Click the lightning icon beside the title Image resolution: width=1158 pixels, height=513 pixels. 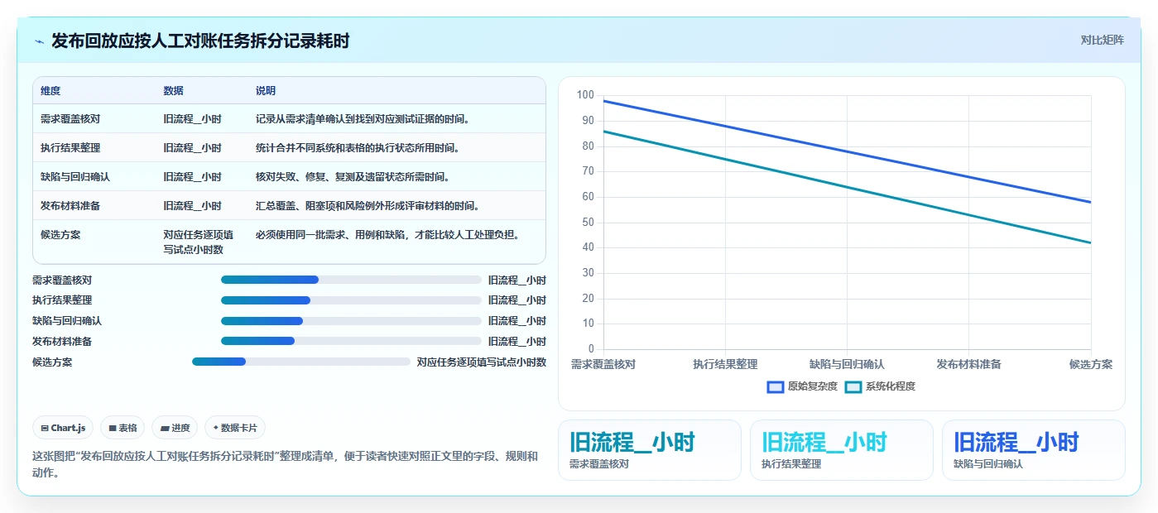(39, 41)
